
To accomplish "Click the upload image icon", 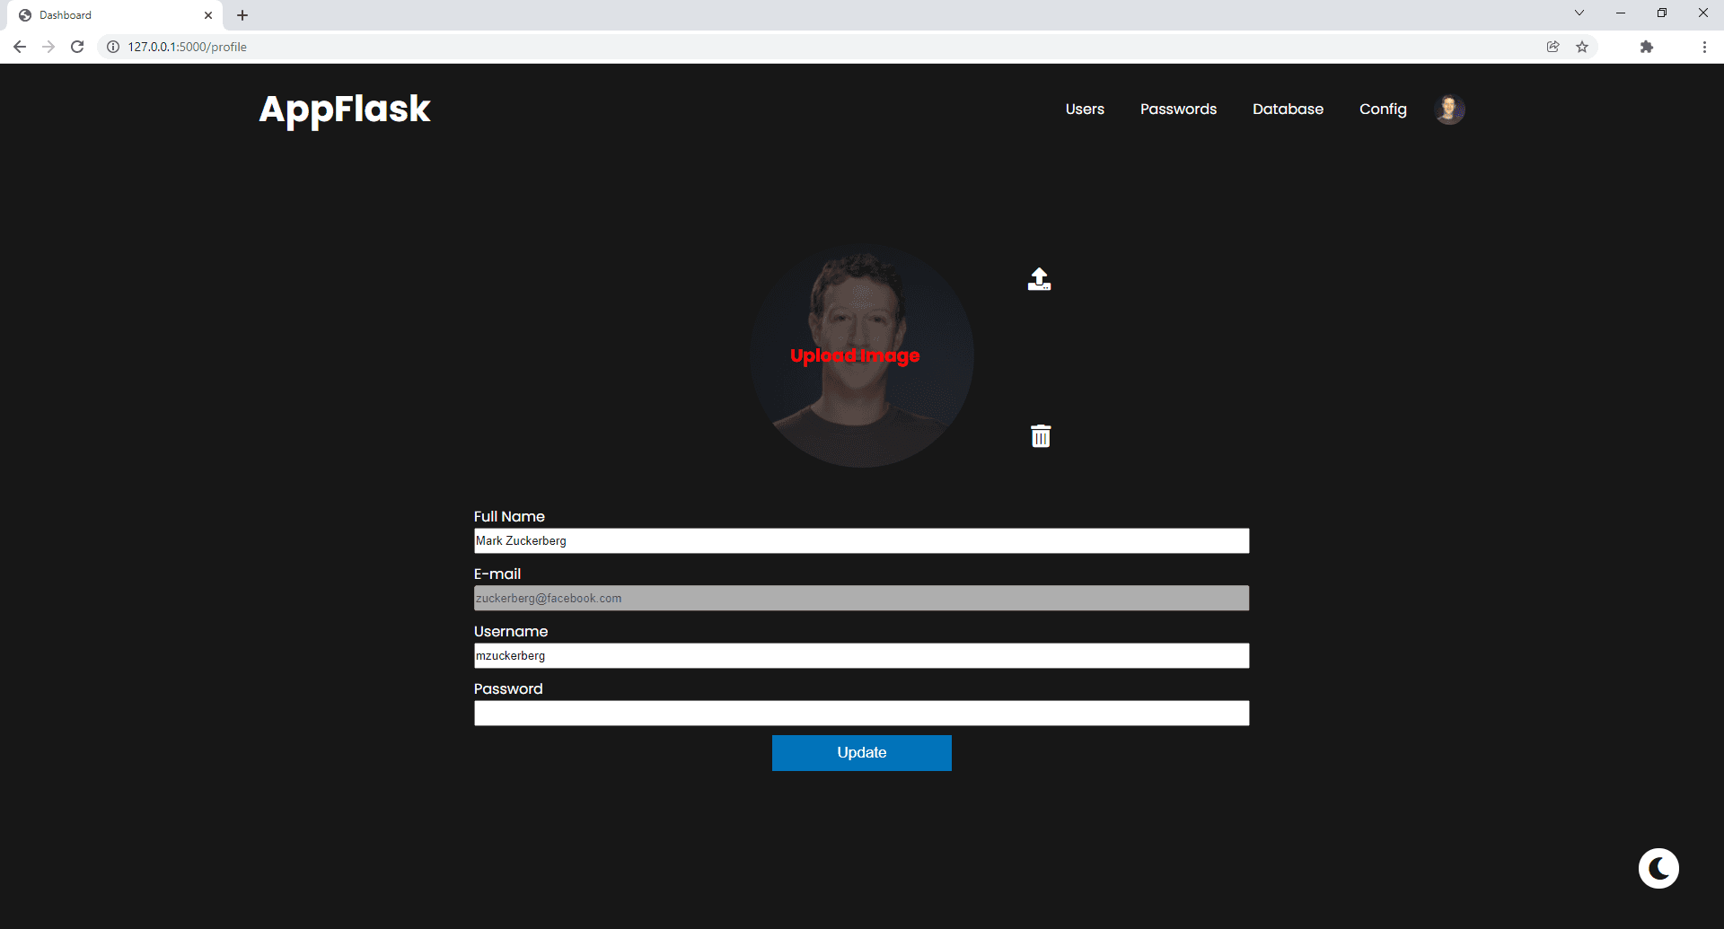I will [x=1039, y=279].
